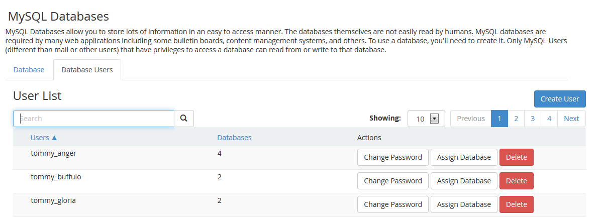Click the User List heading
The image size is (602, 219).
pyautogui.click(x=37, y=96)
